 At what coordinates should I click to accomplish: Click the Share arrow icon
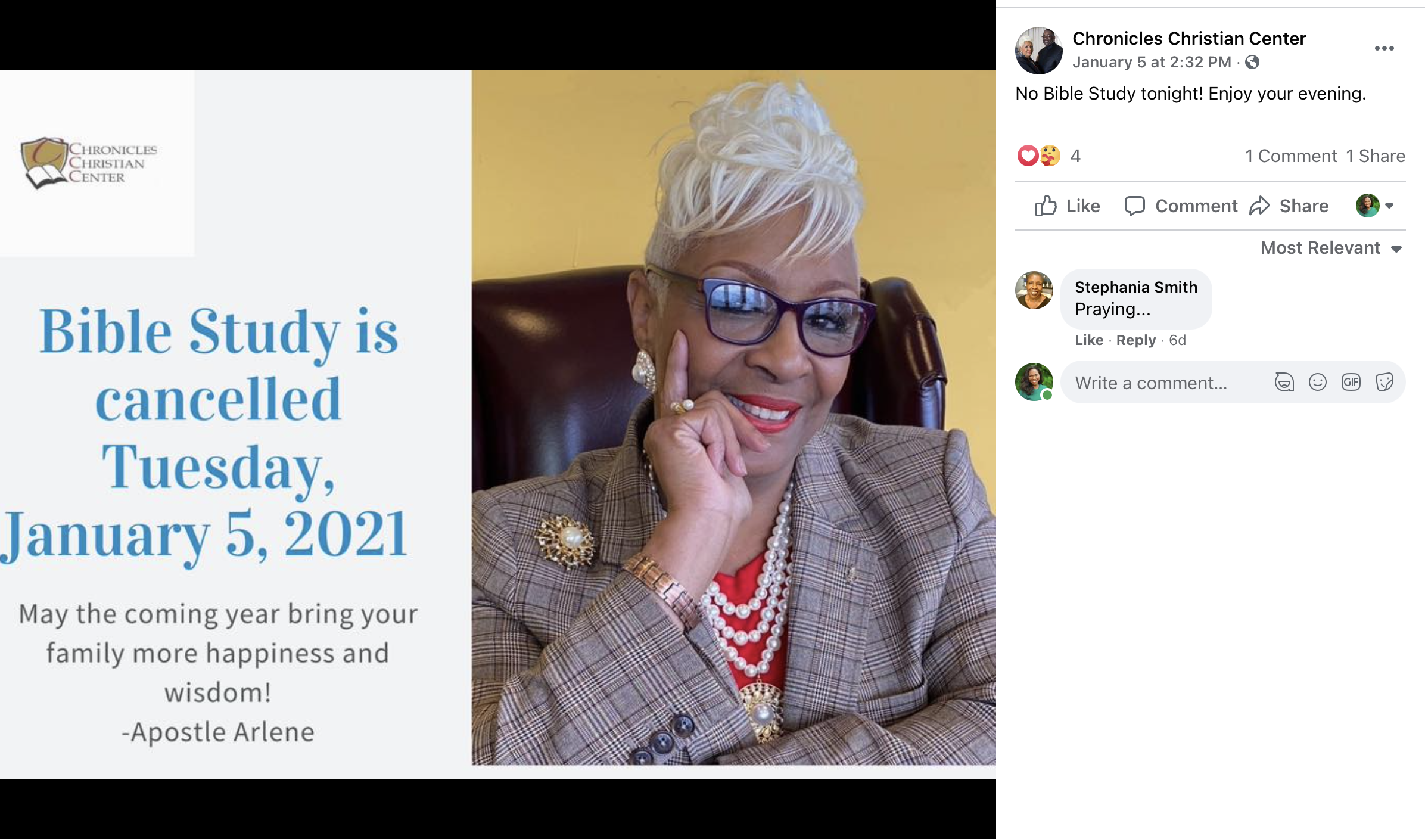click(1259, 206)
